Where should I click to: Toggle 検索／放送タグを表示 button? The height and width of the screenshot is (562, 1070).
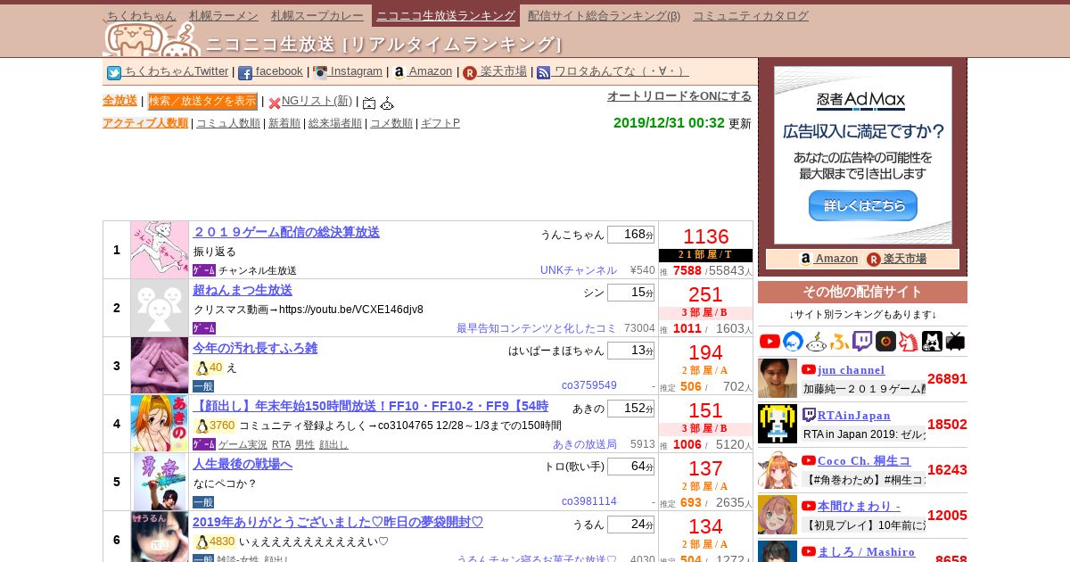click(202, 101)
